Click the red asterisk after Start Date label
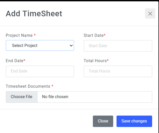This screenshot has width=159, height=133. click(x=105, y=35)
